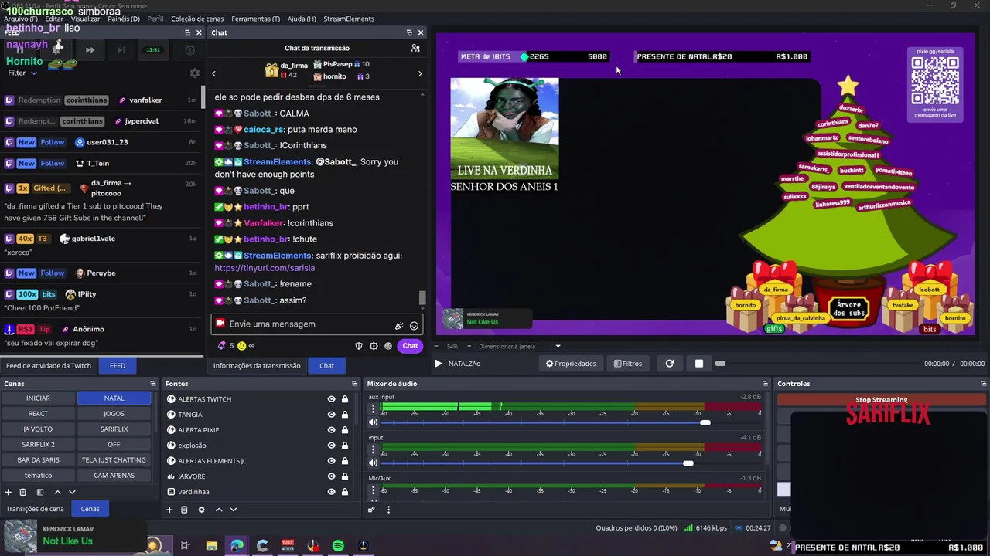Move selected source down in Fontes
Image resolution: width=990 pixels, height=556 pixels.
tap(234, 510)
